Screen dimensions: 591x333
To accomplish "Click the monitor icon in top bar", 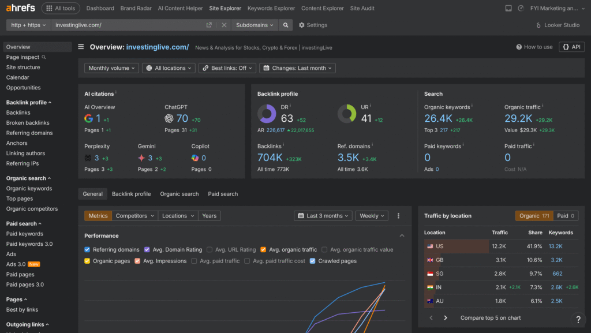I will [x=508, y=8].
